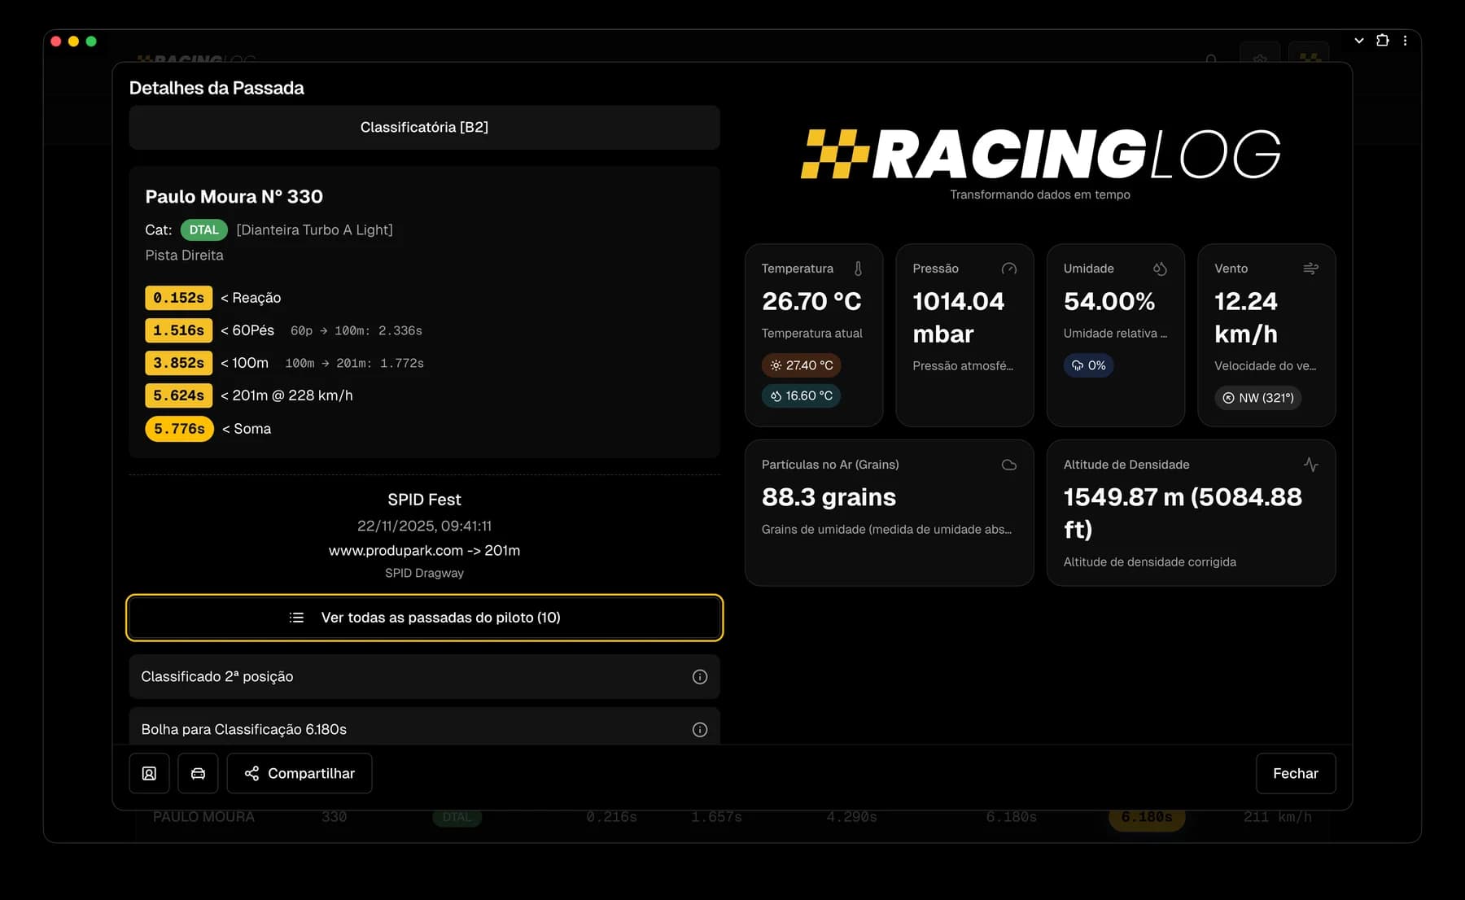Screen dimensions: 1465x900
Task: Click the 16.60 °C dew point badge
Action: pyautogui.click(x=802, y=395)
